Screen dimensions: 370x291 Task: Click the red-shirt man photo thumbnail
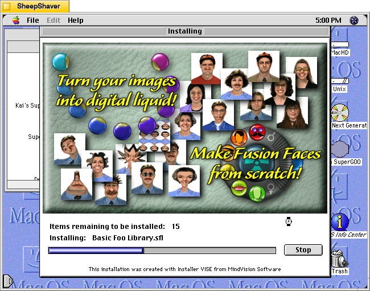pyautogui.click(x=207, y=69)
